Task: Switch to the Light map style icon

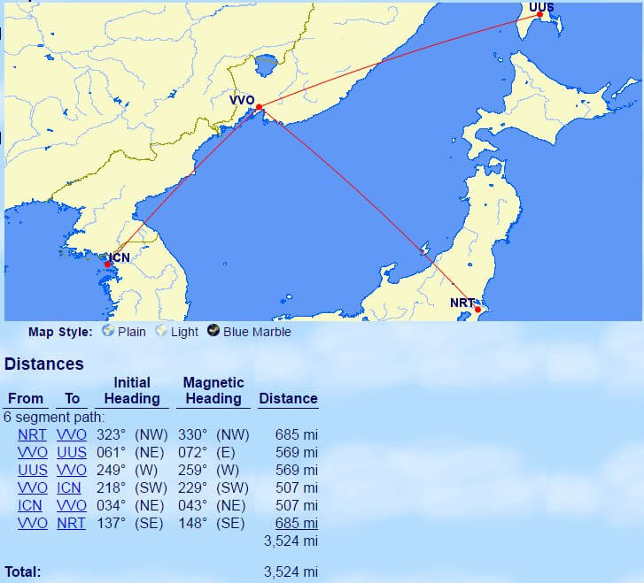Action: [x=161, y=332]
